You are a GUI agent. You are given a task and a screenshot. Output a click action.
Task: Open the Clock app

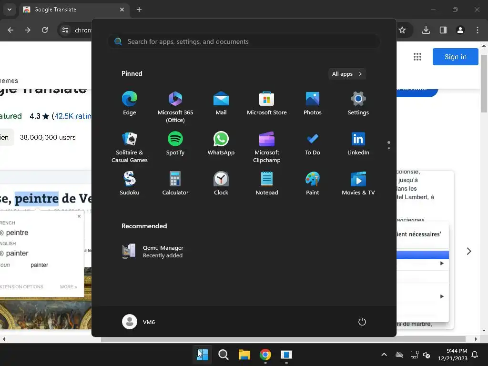click(x=221, y=183)
